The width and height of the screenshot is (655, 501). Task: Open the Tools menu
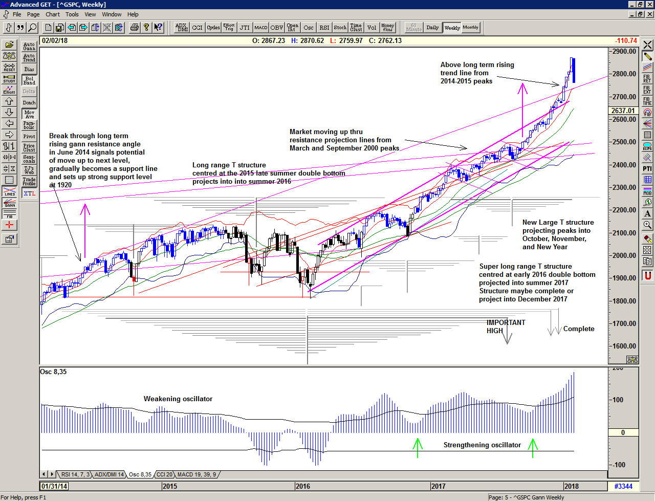pyautogui.click(x=72, y=14)
